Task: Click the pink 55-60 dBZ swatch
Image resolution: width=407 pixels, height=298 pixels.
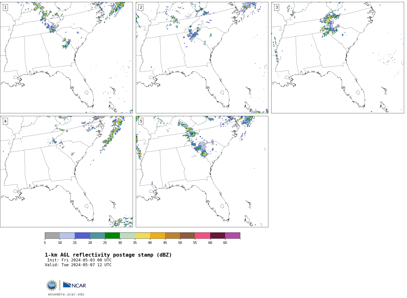Action: pyautogui.click(x=203, y=236)
